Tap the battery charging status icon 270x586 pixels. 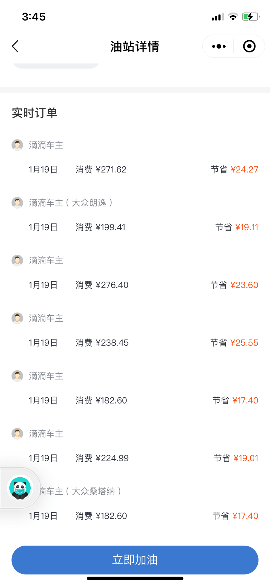(x=251, y=17)
